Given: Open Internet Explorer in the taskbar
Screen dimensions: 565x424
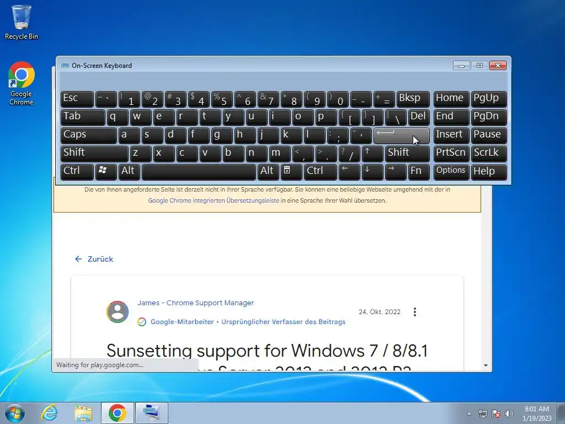Looking at the screenshot, I should (x=49, y=413).
